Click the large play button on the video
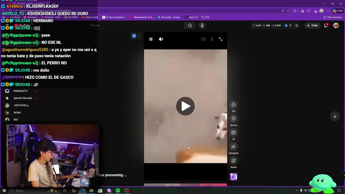The height and width of the screenshot is (194, 345). point(185,106)
